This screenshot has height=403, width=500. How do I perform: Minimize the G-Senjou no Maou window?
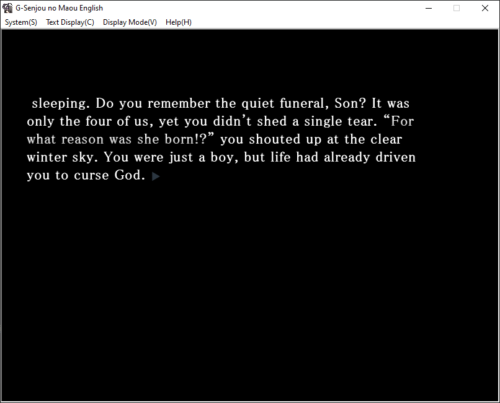coord(429,8)
